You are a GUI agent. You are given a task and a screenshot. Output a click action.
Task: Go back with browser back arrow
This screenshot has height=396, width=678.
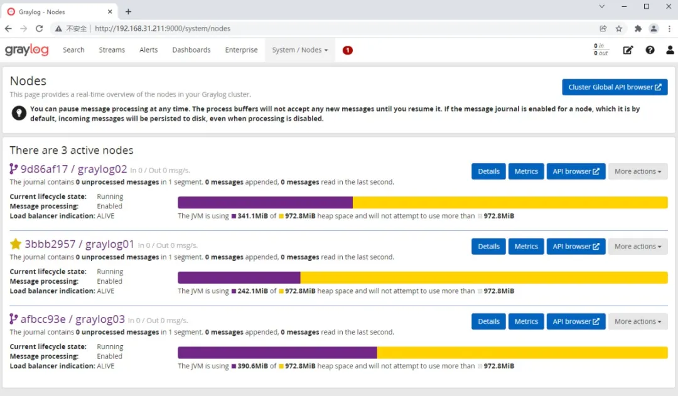click(x=8, y=28)
